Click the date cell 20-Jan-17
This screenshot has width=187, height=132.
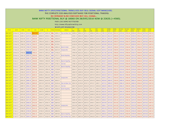click(16, 100)
